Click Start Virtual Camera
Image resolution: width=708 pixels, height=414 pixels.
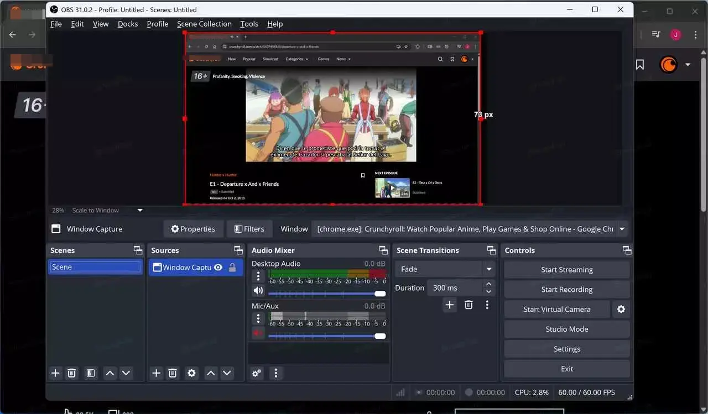tap(557, 310)
